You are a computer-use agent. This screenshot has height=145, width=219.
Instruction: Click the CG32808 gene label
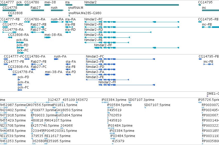tap(15, 13)
